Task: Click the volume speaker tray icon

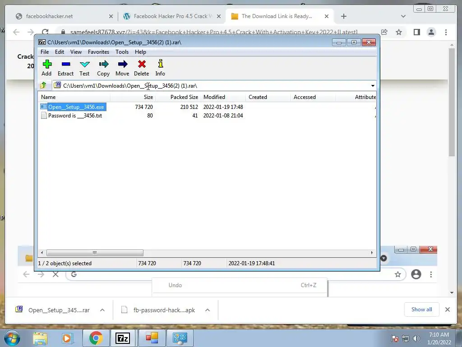Action: click(x=416, y=338)
